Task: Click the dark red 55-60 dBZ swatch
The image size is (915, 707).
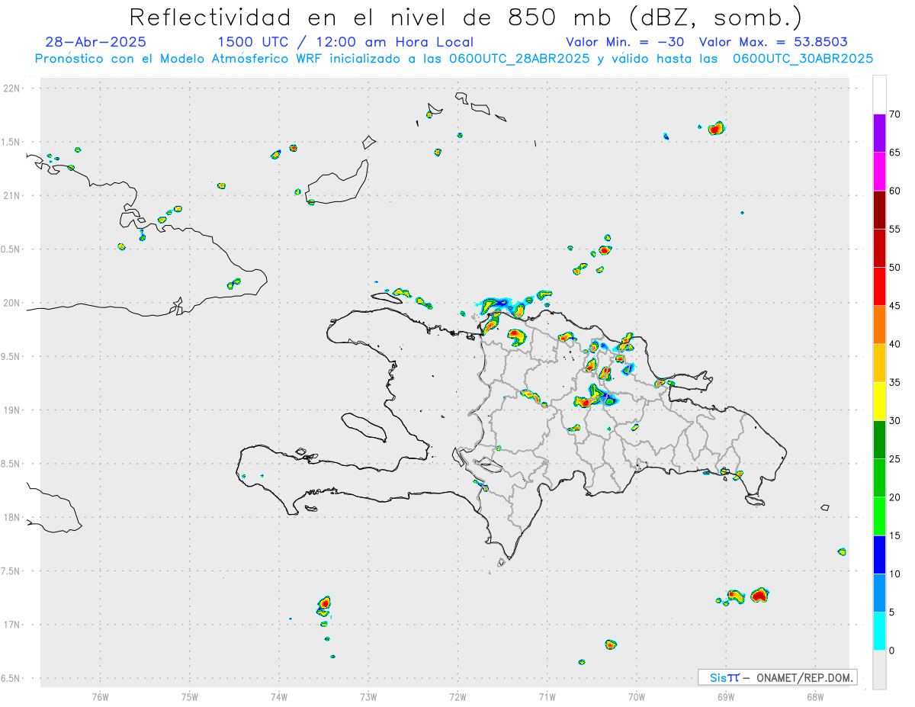Action: [x=879, y=210]
